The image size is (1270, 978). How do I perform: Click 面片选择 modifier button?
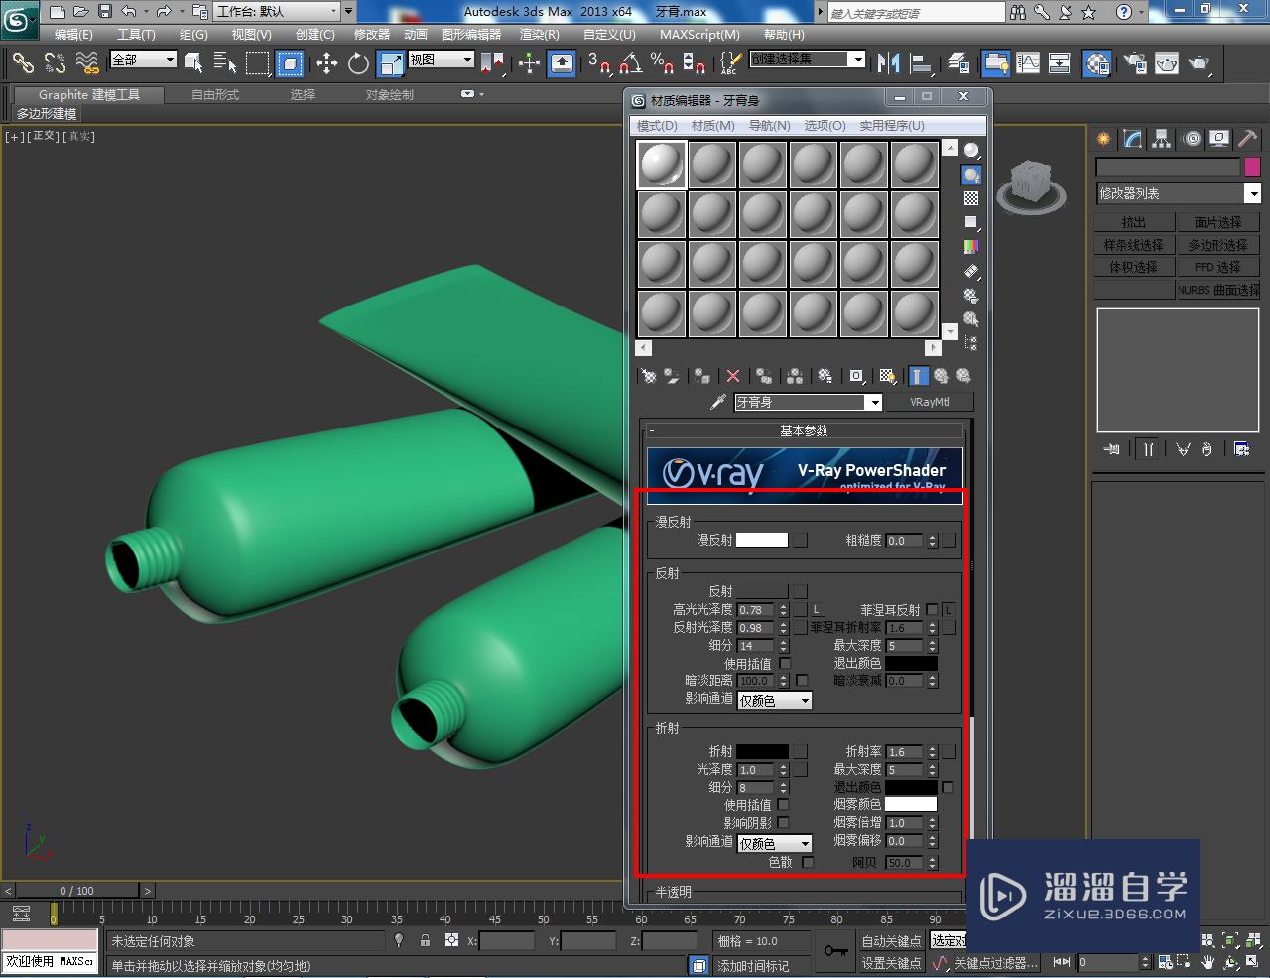tap(1218, 222)
